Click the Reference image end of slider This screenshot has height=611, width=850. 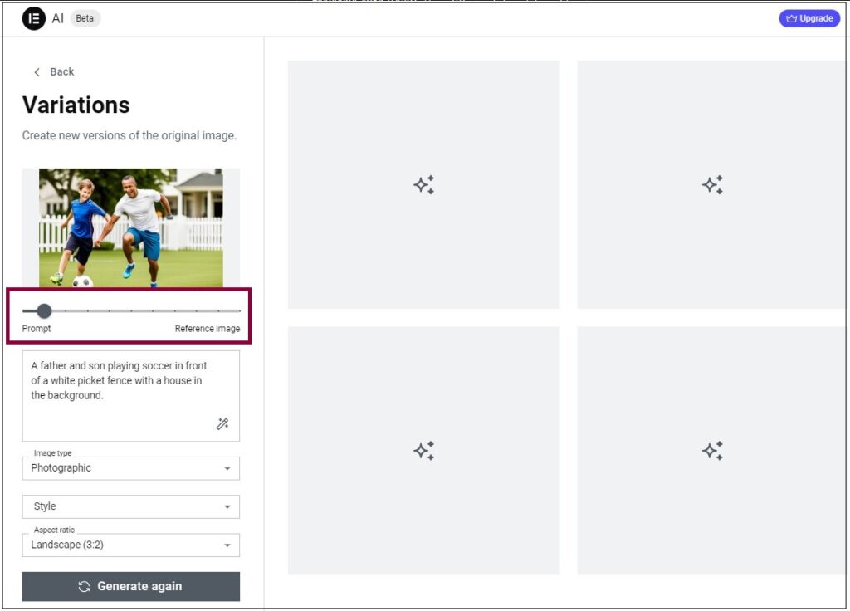click(x=238, y=311)
